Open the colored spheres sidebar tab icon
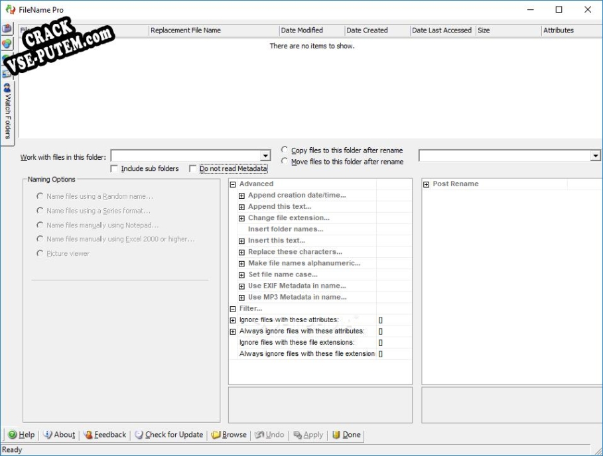603x456 pixels. [7, 44]
